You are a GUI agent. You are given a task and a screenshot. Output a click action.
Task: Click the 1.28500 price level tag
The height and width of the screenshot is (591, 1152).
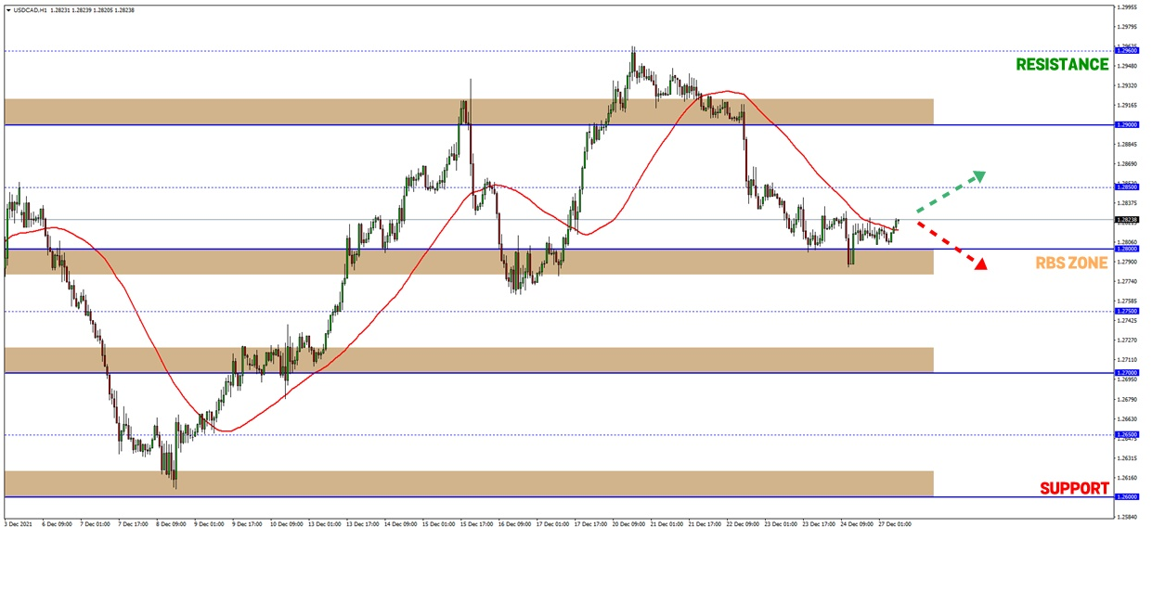click(x=1125, y=187)
